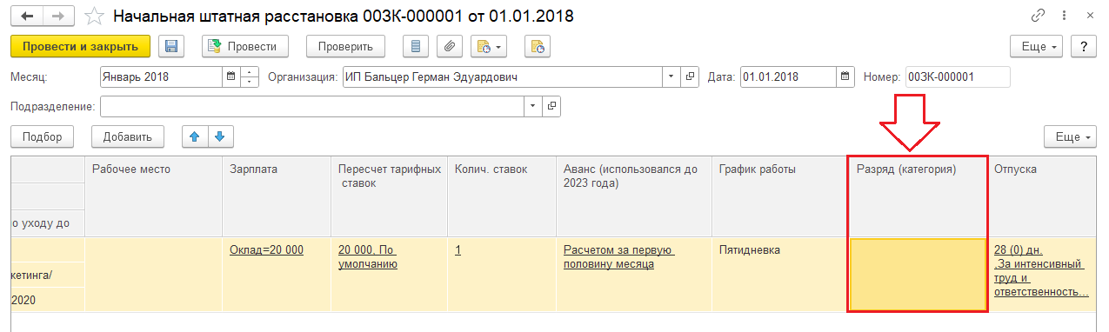Image resolution: width=1109 pixels, height=332 pixels.
Task: Move row up with blue arrow
Action: pos(195,136)
